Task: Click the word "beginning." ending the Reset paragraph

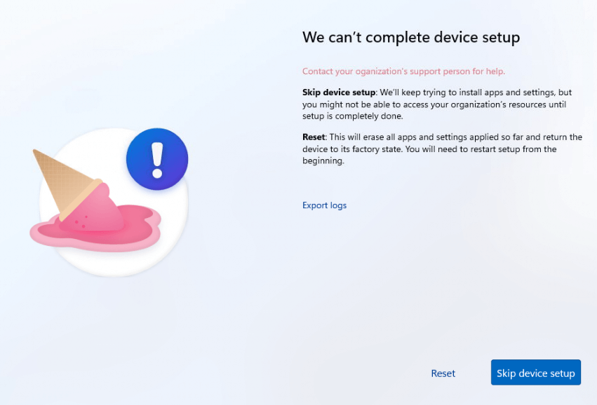Action: click(x=323, y=161)
